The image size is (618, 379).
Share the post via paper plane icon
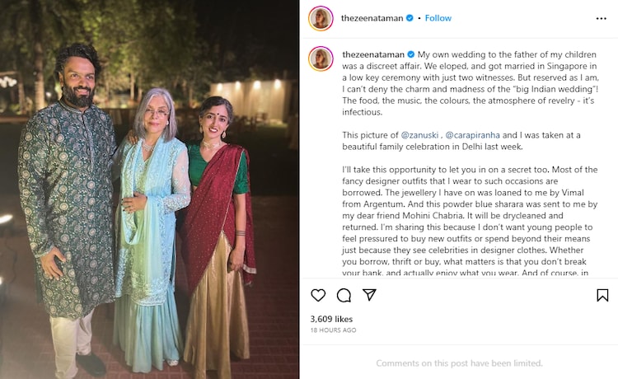369,295
